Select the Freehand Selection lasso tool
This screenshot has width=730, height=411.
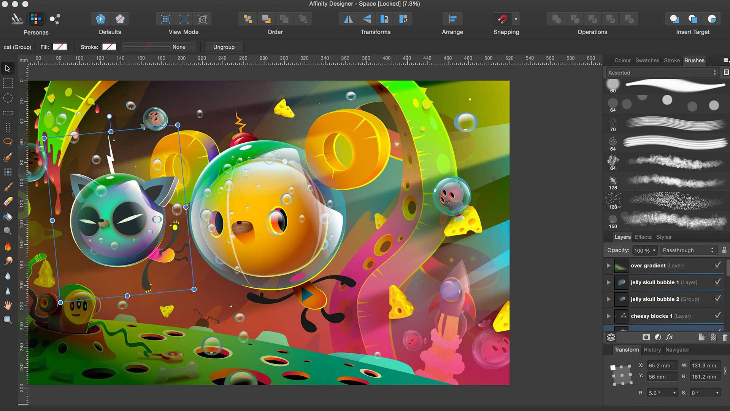(x=8, y=142)
